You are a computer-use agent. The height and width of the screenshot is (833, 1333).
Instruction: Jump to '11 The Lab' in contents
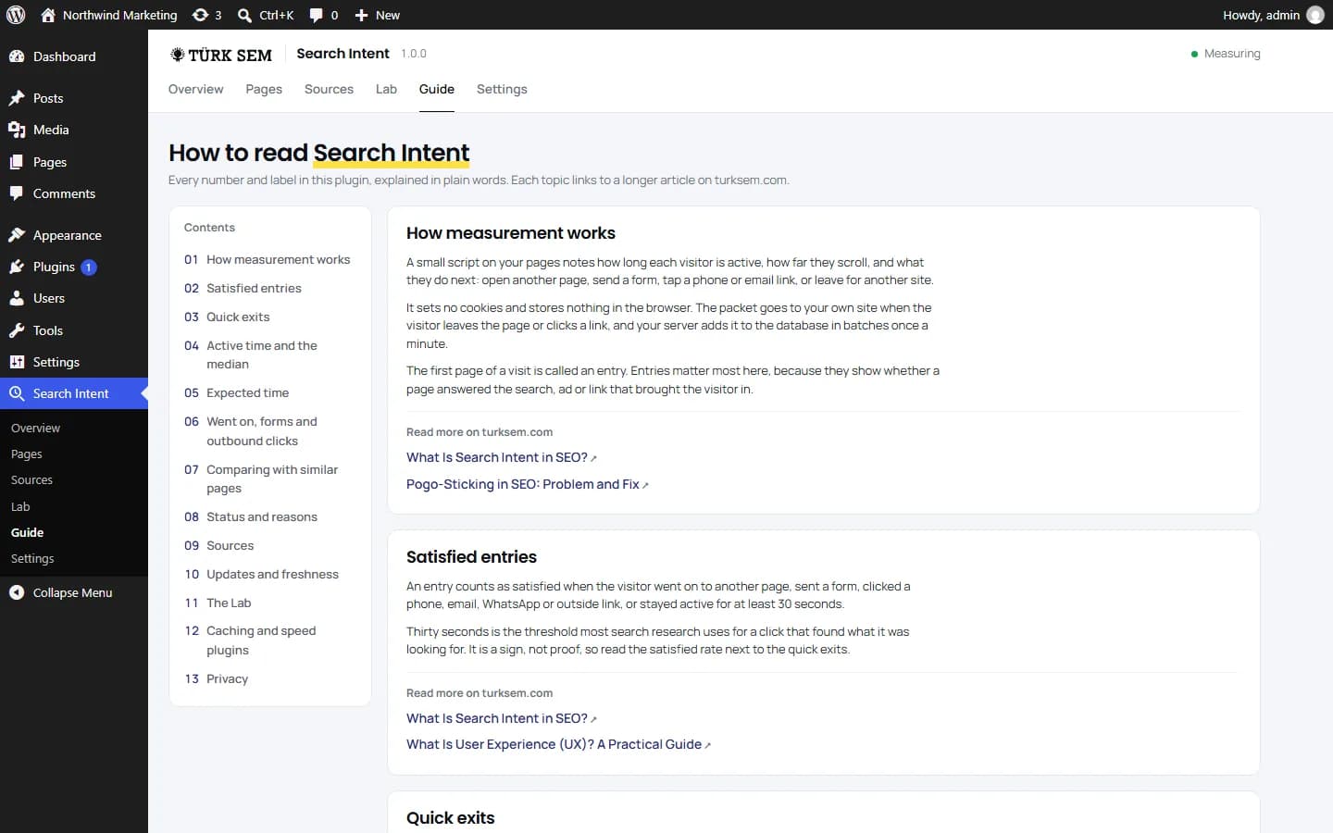click(218, 603)
